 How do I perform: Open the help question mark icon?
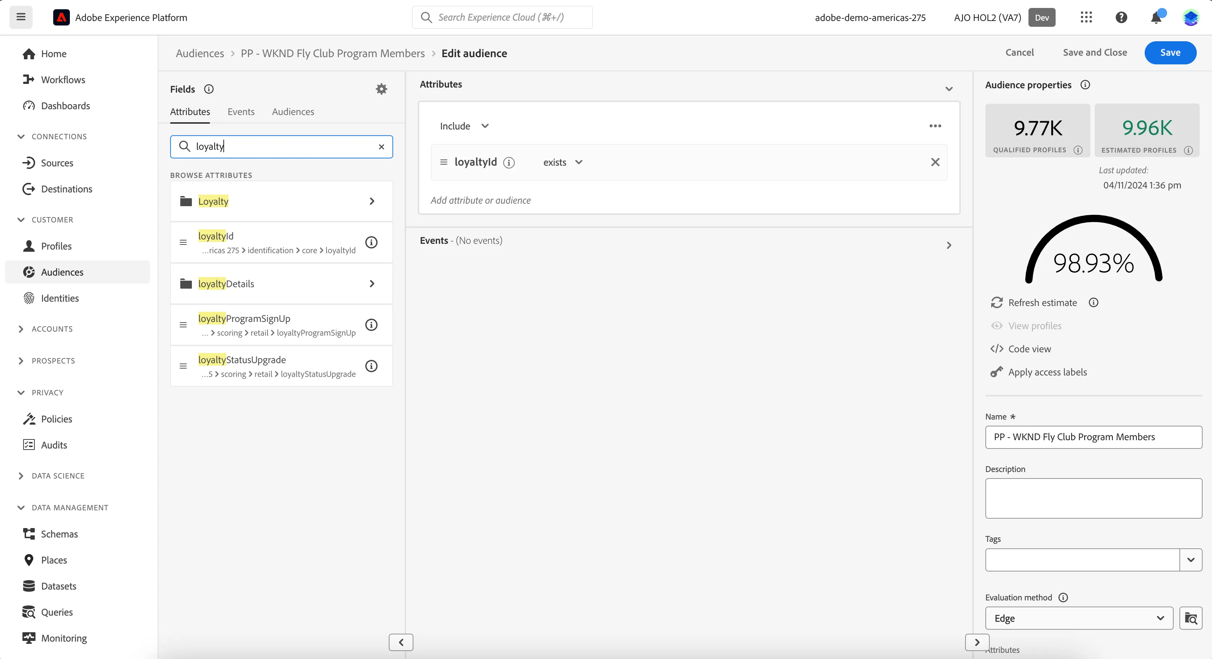click(x=1121, y=17)
